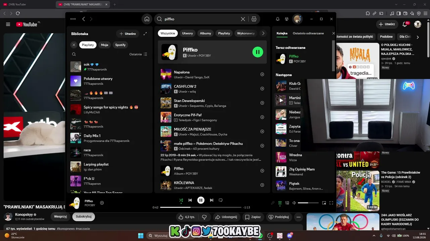Open YouTube hamburger guide menu

[x=8, y=24]
